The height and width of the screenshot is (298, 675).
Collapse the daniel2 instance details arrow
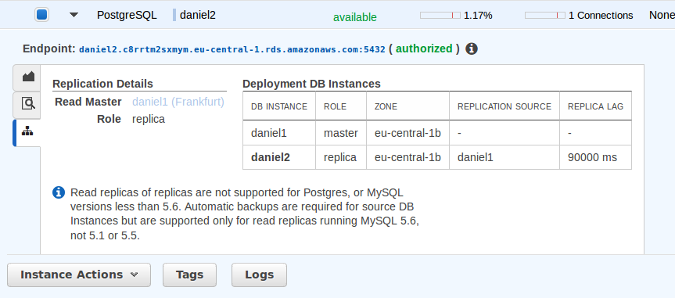pos(74,15)
